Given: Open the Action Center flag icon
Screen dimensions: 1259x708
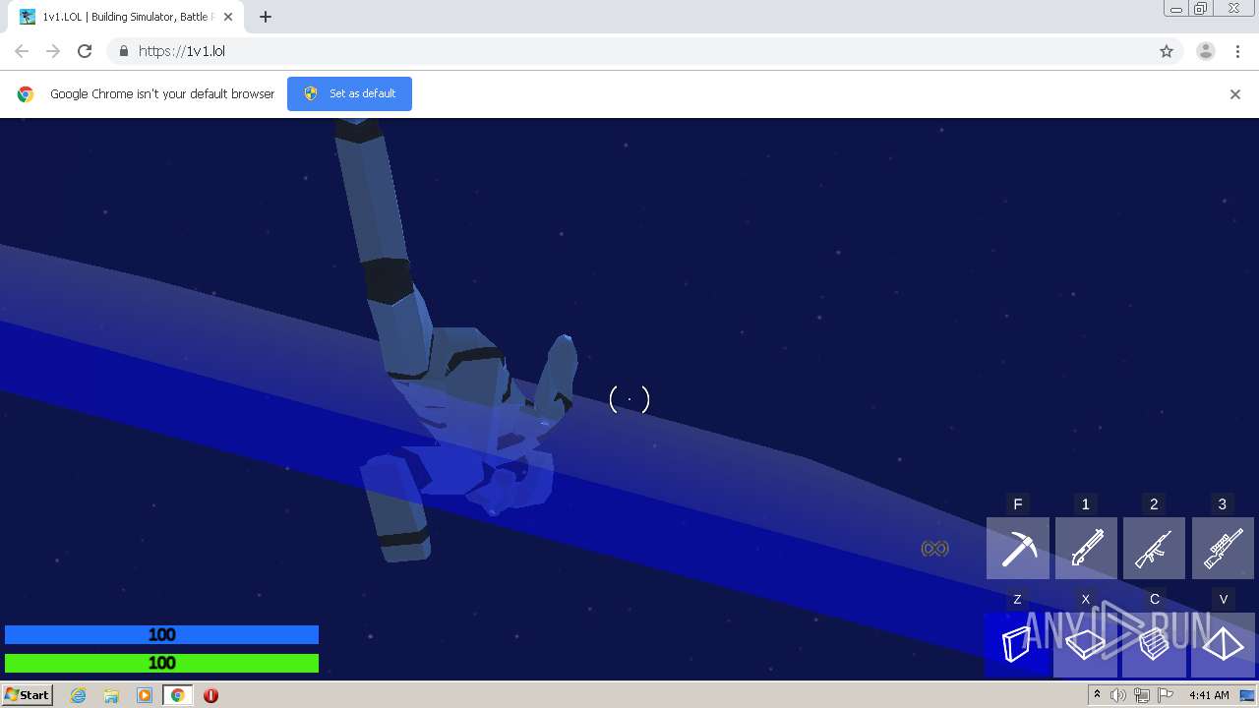Looking at the screenshot, I should click(x=1166, y=695).
